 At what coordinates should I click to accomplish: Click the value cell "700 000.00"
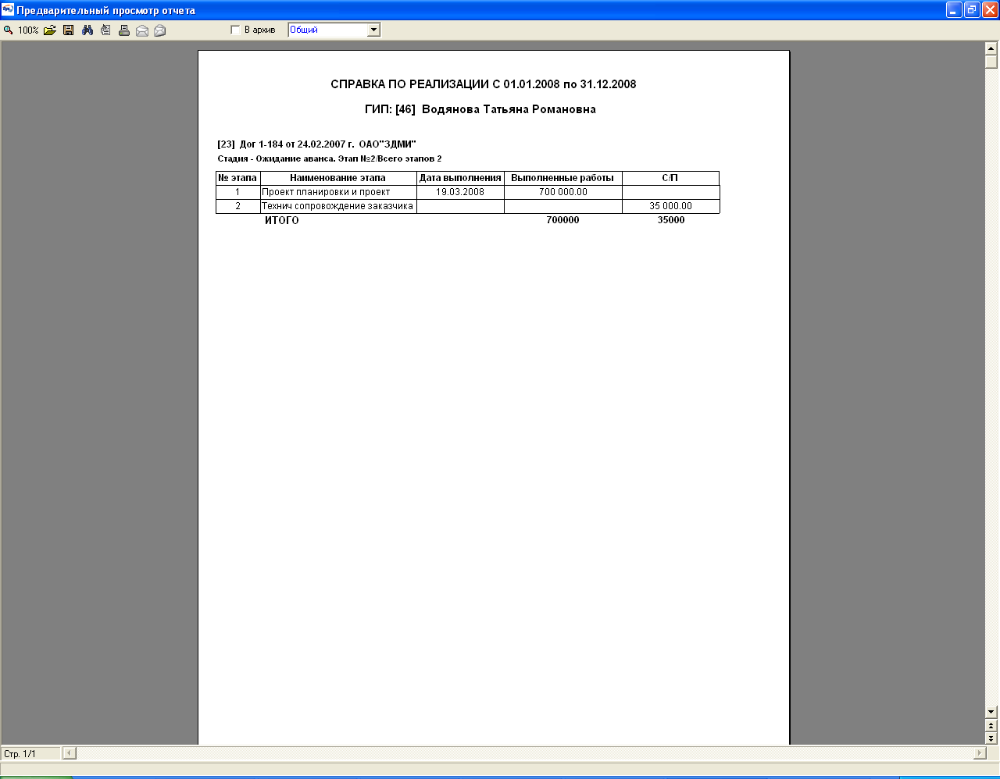[x=563, y=192]
